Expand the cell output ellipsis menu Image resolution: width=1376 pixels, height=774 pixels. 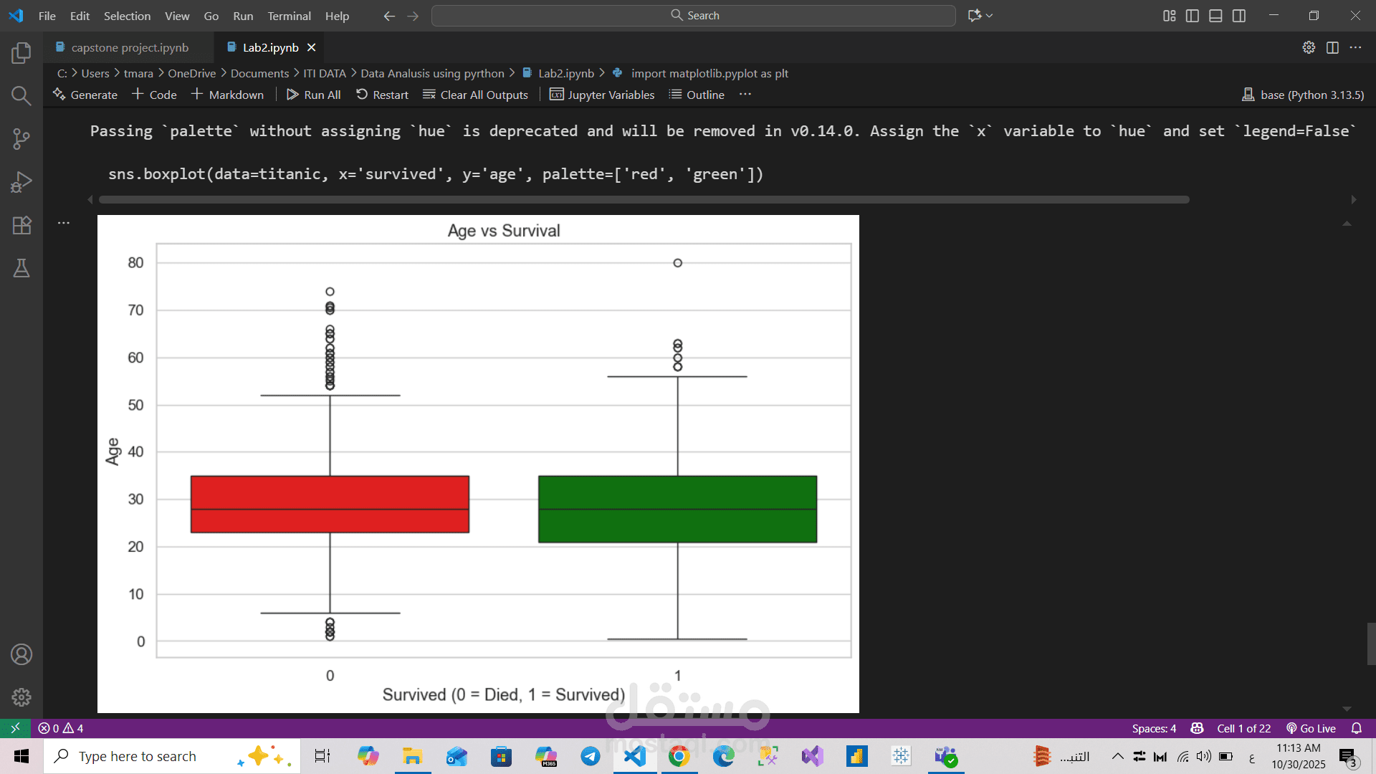point(64,223)
